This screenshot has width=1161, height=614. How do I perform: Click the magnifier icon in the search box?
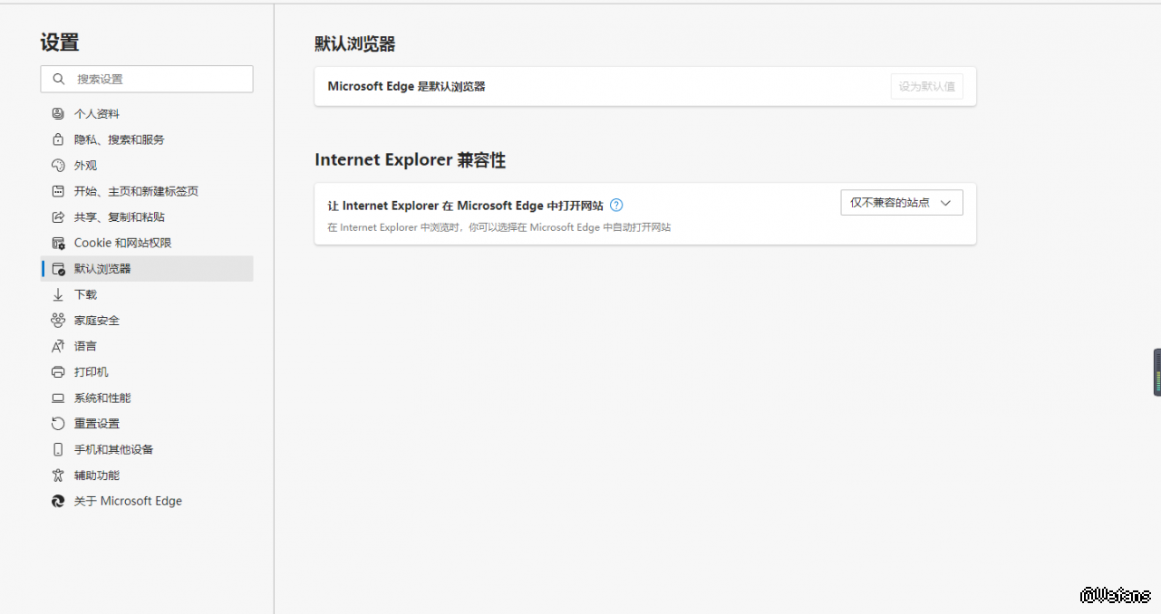pyautogui.click(x=59, y=79)
